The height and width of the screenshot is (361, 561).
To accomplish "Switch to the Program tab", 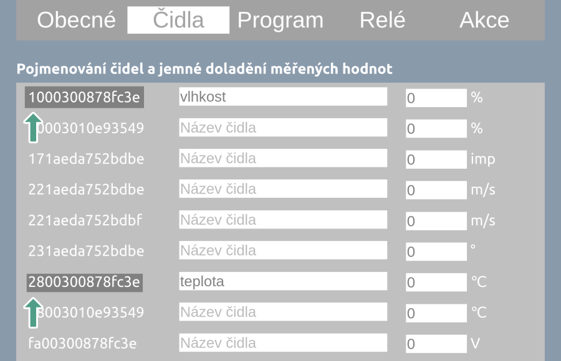I will (280, 20).
